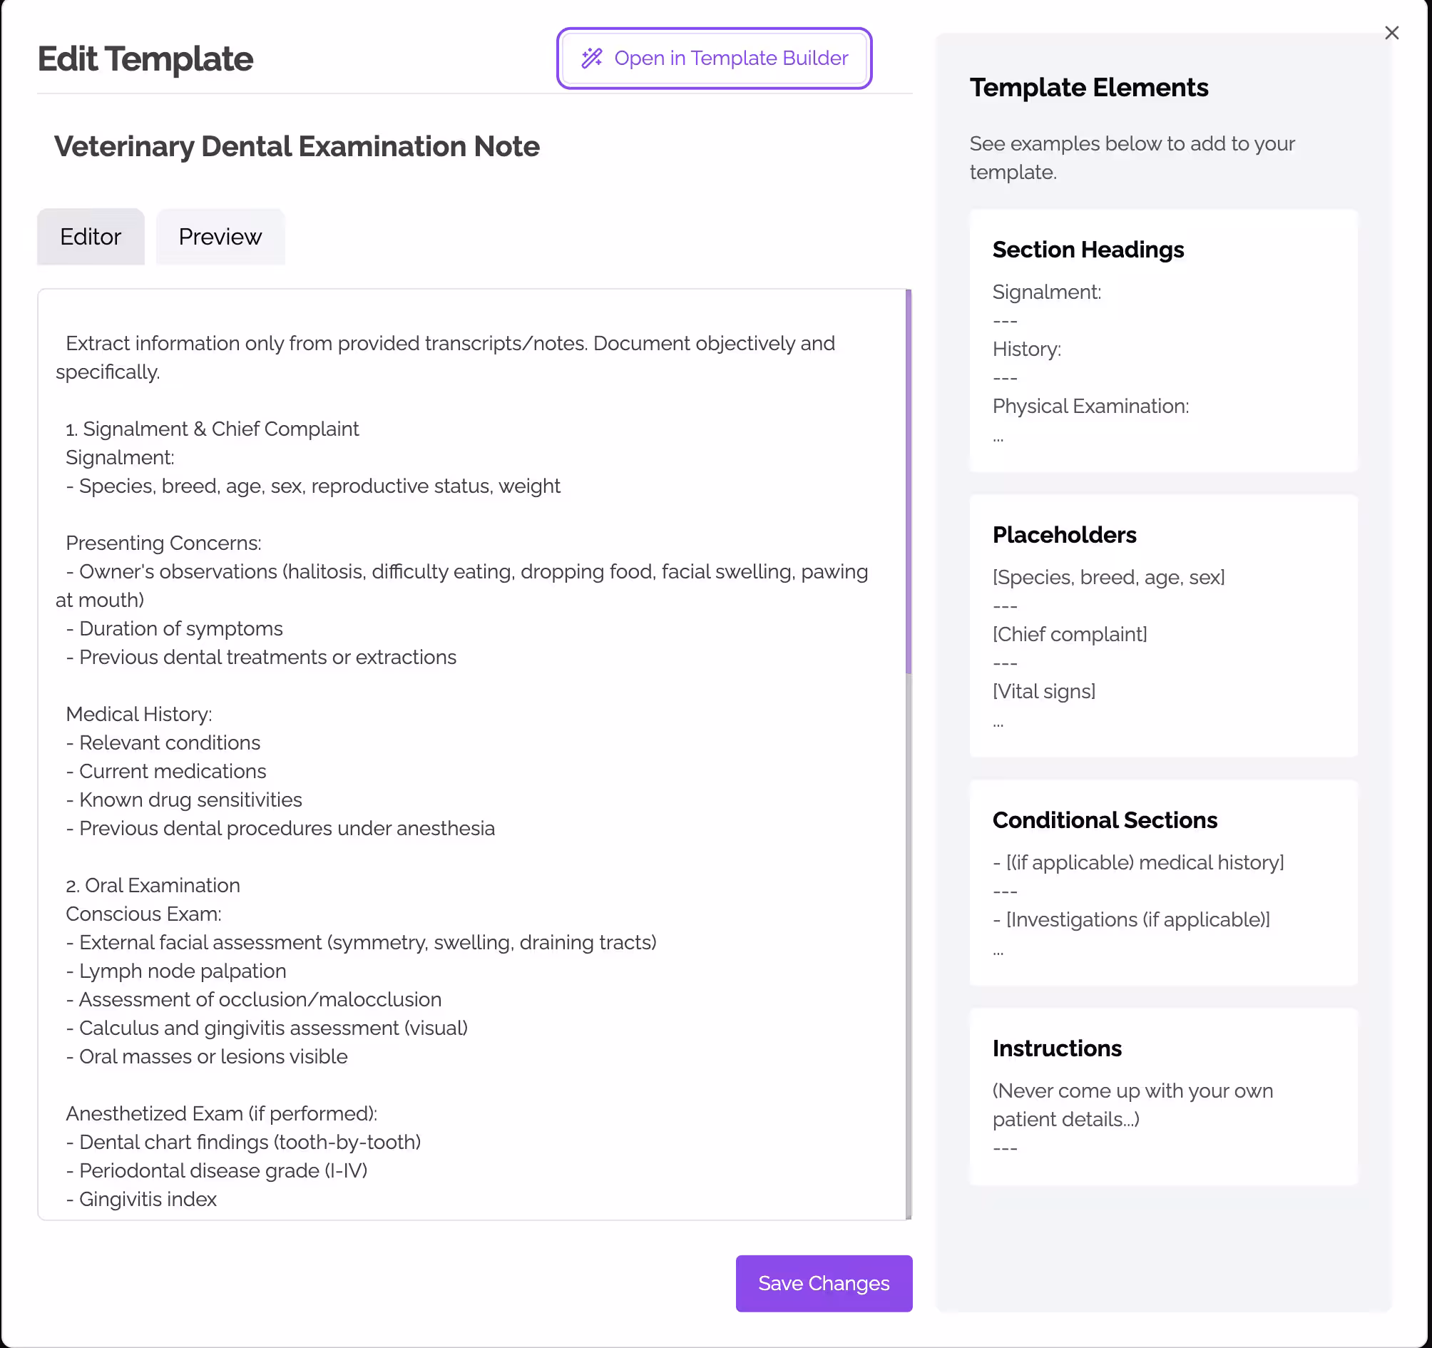Viewport: 1432px width, 1348px height.
Task: Select the Section Headings element card
Action: coord(1162,341)
